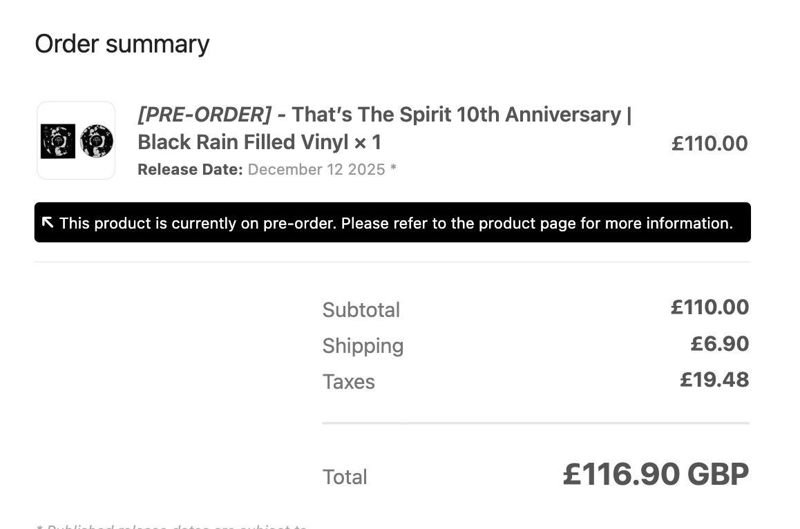Viewport: 800px width, 529px height.
Task: Click the Shipping cost £6.90
Action: (720, 343)
